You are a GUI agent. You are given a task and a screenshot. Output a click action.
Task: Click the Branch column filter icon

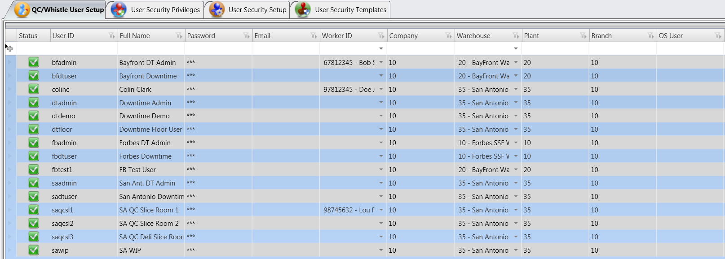(650, 36)
